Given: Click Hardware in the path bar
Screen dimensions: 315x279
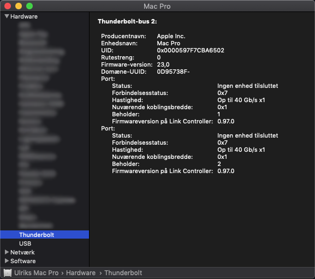Looking at the screenshot, I should pos(81,273).
